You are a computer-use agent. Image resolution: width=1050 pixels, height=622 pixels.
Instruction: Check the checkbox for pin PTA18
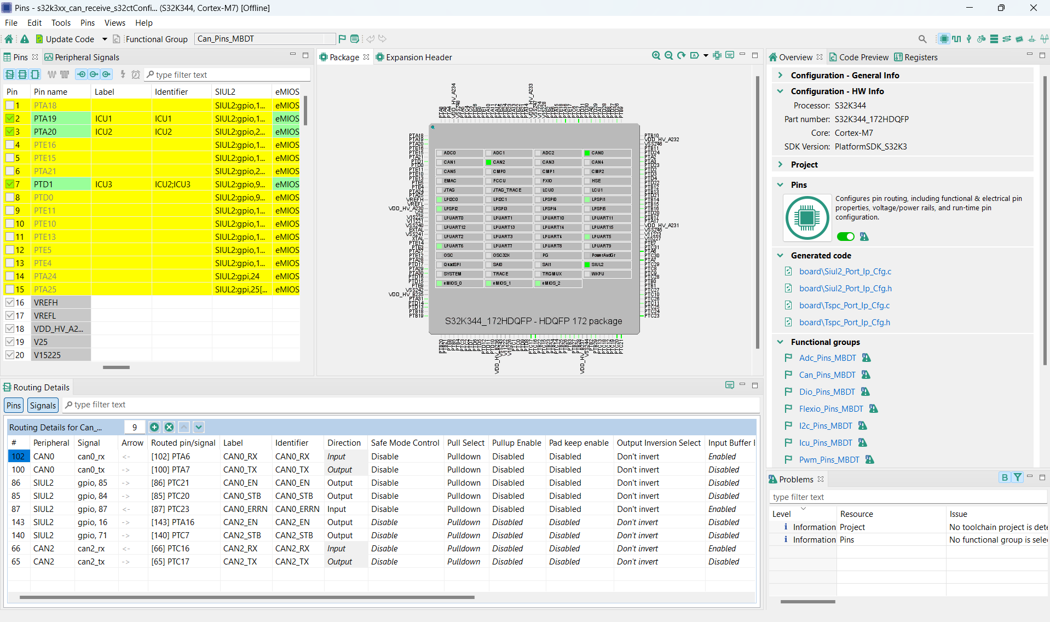10,105
